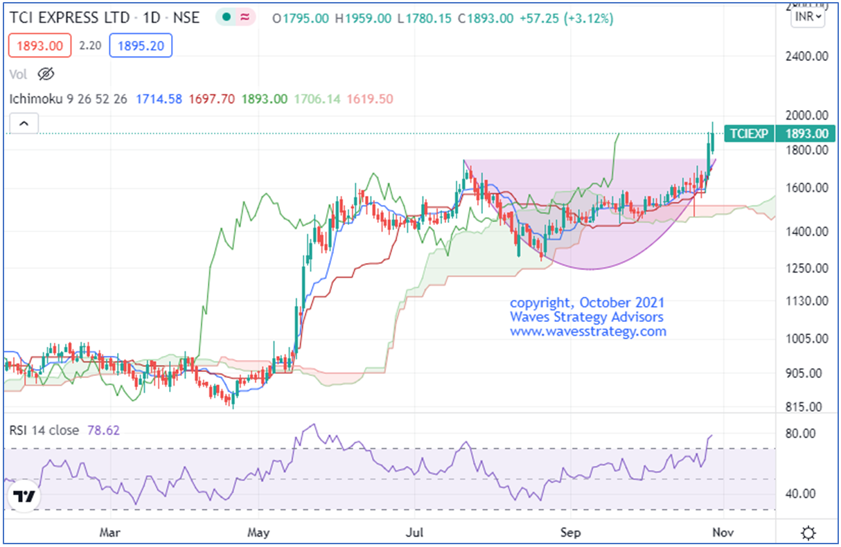This screenshot has height=547, width=841.
Task: Click the Jul label on time axis
Action: pyautogui.click(x=414, y=533)
